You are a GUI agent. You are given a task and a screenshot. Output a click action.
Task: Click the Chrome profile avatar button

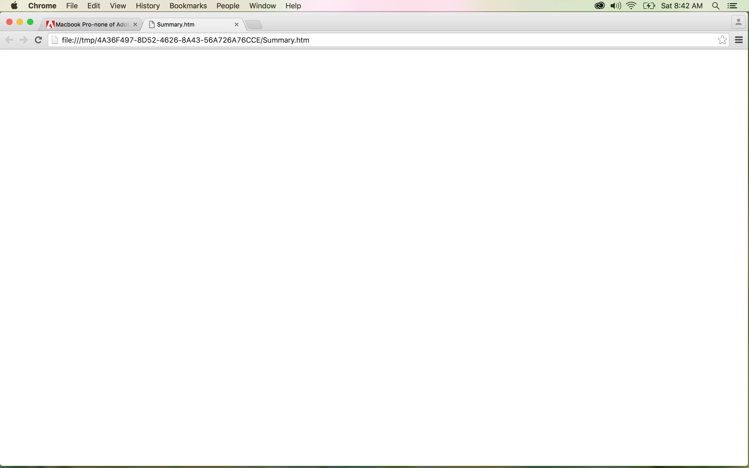738,22
